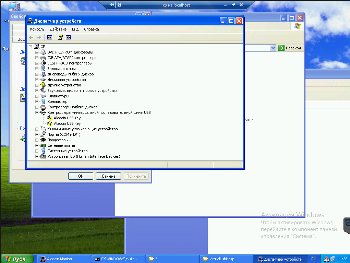Click Отмена in the properties dialog
This screenshot has height=263, width=350.
point(108,176)
